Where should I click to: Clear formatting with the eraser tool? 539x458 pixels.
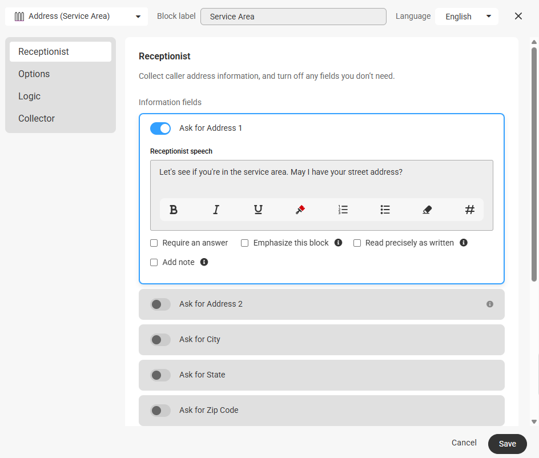tap(427, 210)
